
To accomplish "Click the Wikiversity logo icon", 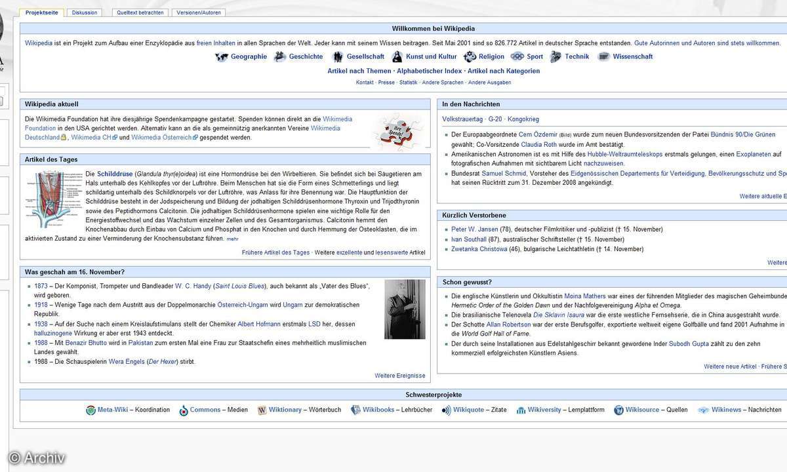I will [x=521, y=410].
